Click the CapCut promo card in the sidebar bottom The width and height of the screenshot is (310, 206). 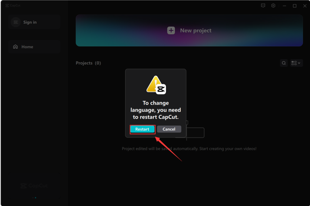pos(35,186)
